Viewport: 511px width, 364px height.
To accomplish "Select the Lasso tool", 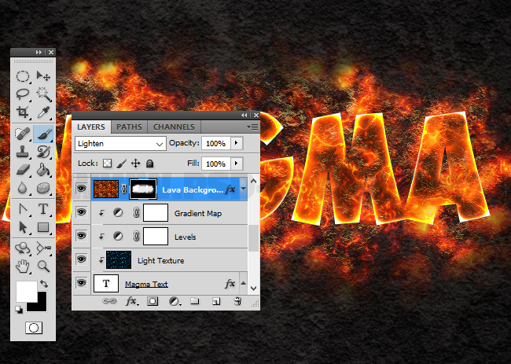I will pyautogui.click(x=23, y=94).
